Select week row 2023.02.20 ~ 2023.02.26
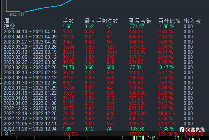This screenshot has width=209, height=140. coord(30,67)
